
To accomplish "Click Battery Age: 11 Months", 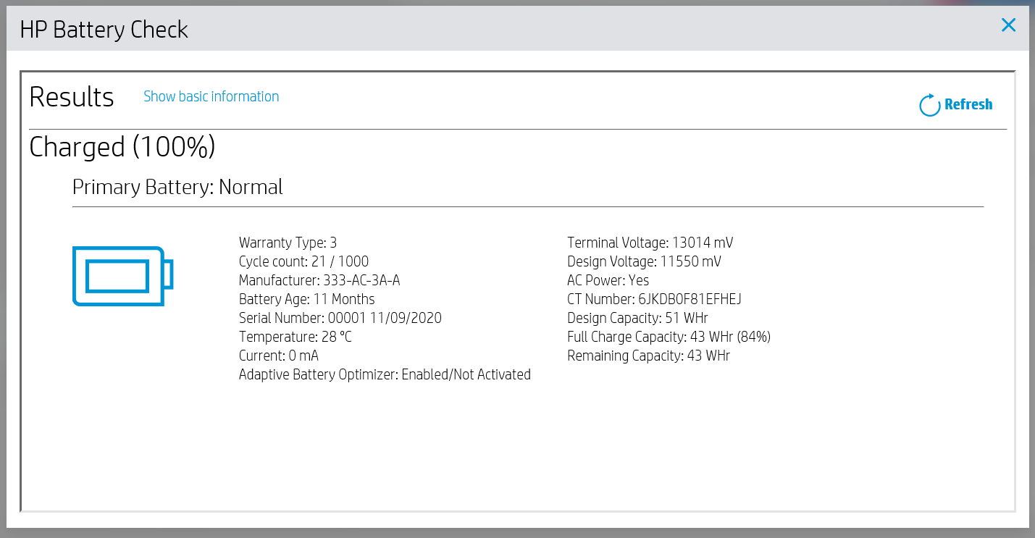I will coord(307,299).
